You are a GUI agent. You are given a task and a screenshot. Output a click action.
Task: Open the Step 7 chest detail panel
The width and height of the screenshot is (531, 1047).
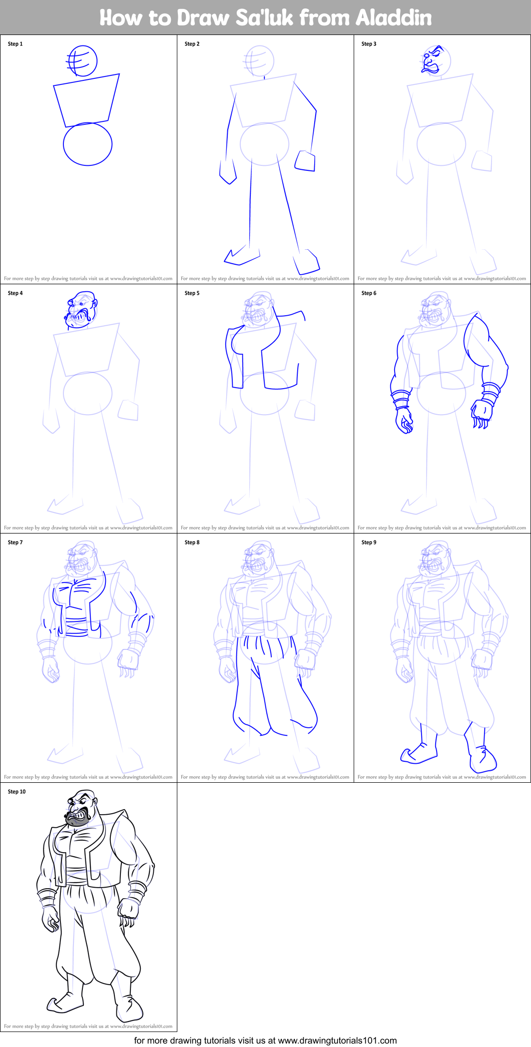pos(88,658)
